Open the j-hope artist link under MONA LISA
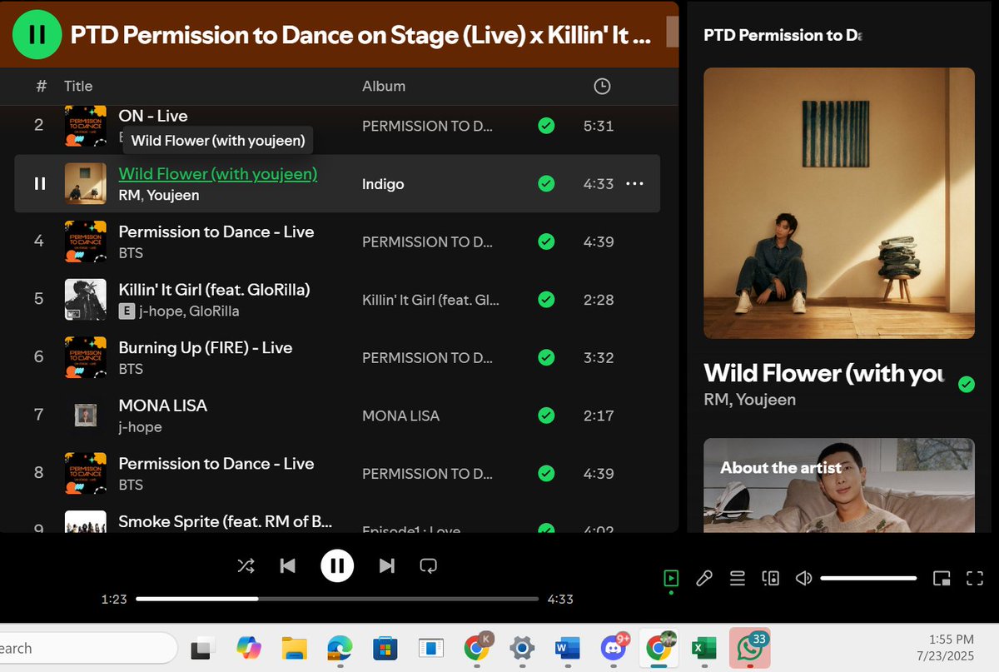Viewport: 999px width, 672px height. [x=140, y=427]
